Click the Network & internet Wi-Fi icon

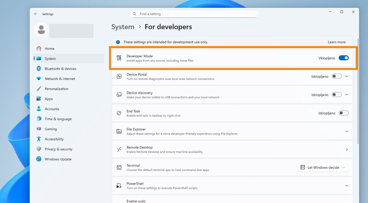39,79
